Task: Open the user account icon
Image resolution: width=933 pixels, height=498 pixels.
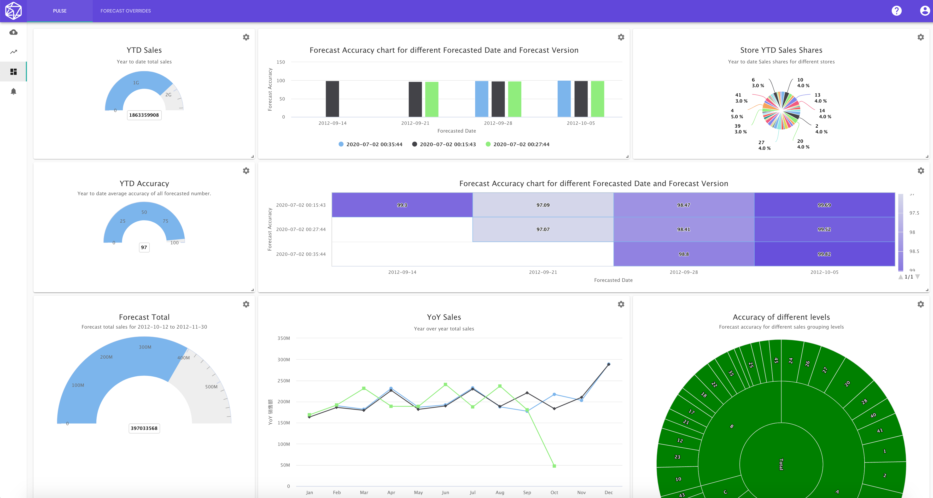Action: point(925,11)
